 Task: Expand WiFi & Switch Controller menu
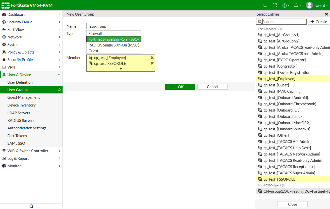[x=31, y=151]
